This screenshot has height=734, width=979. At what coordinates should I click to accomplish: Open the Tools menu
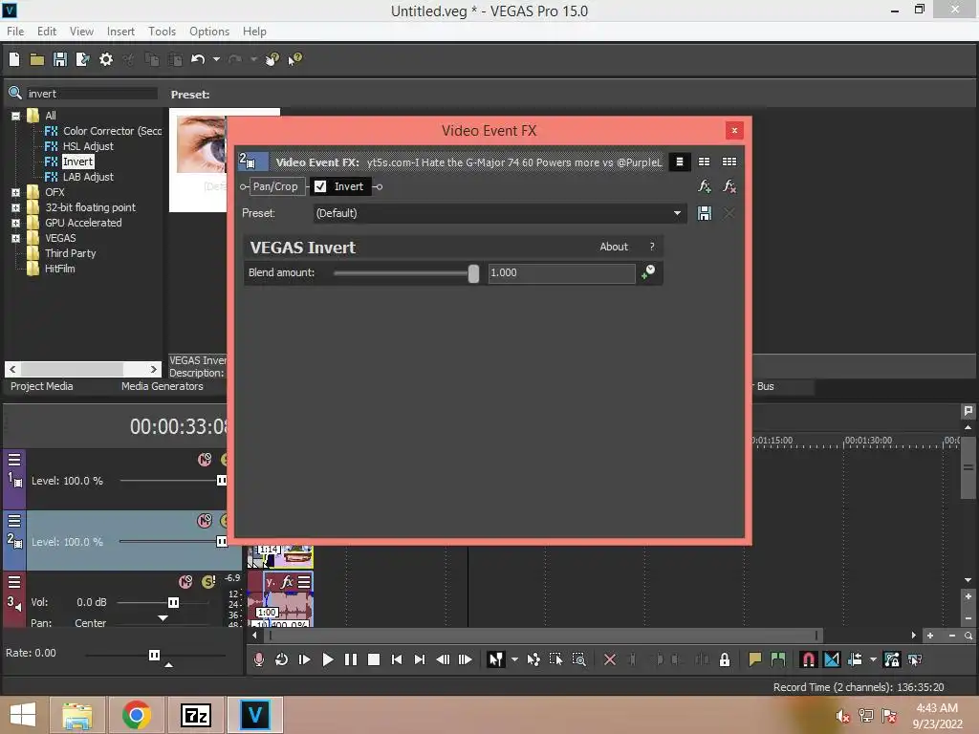162,32
